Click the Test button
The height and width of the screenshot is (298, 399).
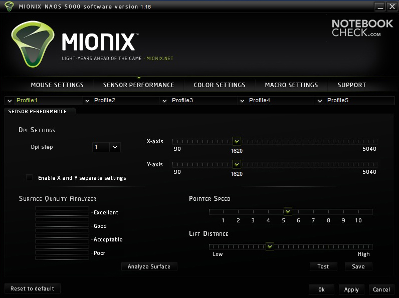pyautogui.click(x=323, y=266)
